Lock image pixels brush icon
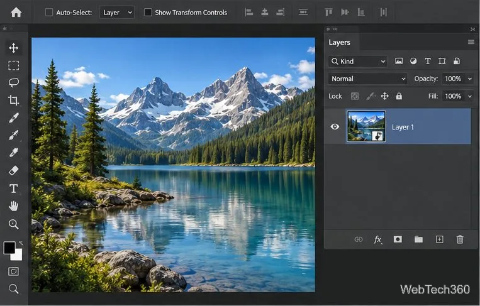Viewport: 480px width, 306px height. [371, 96]
